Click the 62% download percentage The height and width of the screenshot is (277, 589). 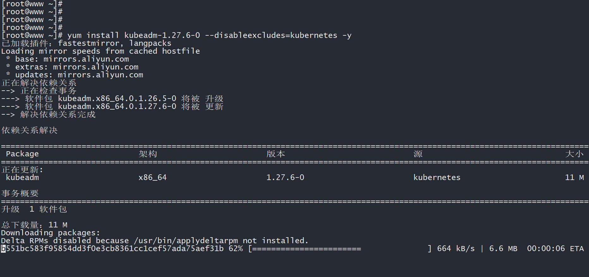point(236,249)
